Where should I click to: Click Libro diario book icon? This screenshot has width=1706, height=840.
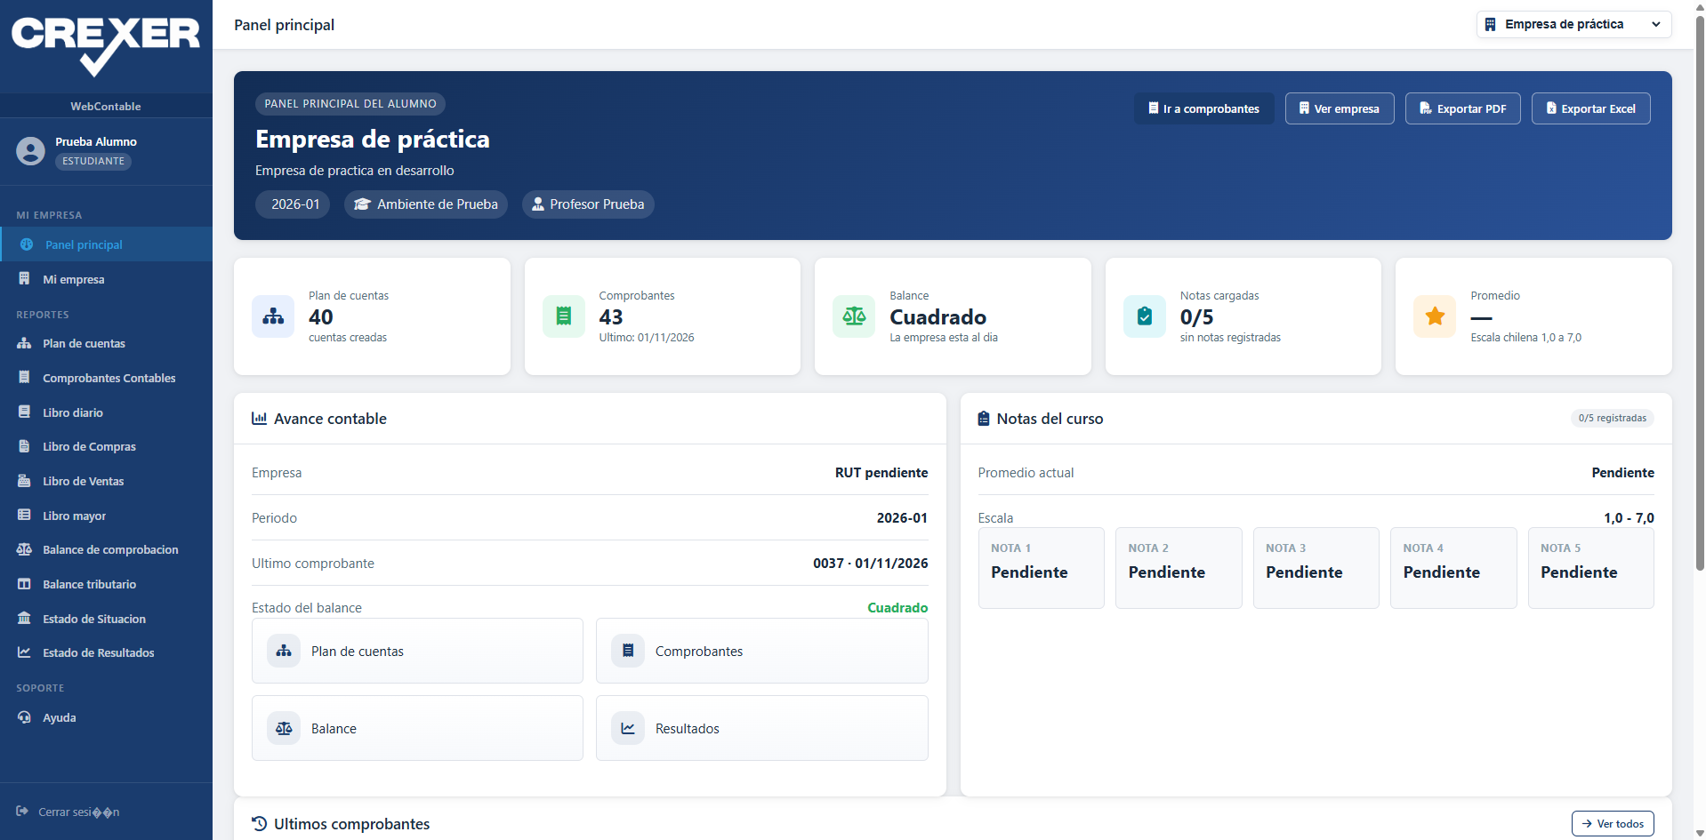[x=24, y=412]
